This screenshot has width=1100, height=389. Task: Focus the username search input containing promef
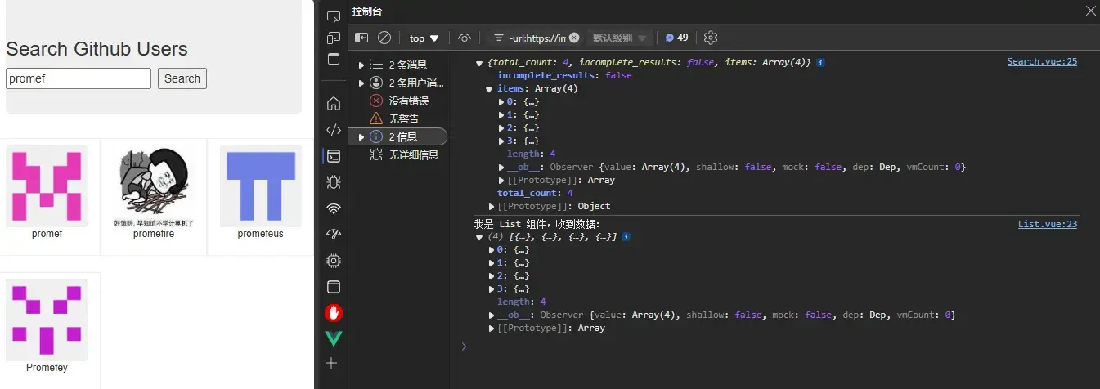pyautogui.click(x=79, y=78)
